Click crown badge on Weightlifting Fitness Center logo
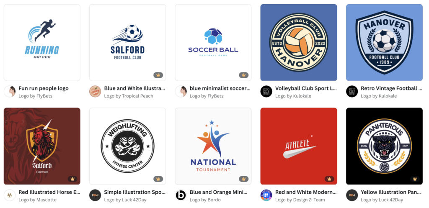The height and width of the screenshot is (208, 429). click(x=158, y=179)
